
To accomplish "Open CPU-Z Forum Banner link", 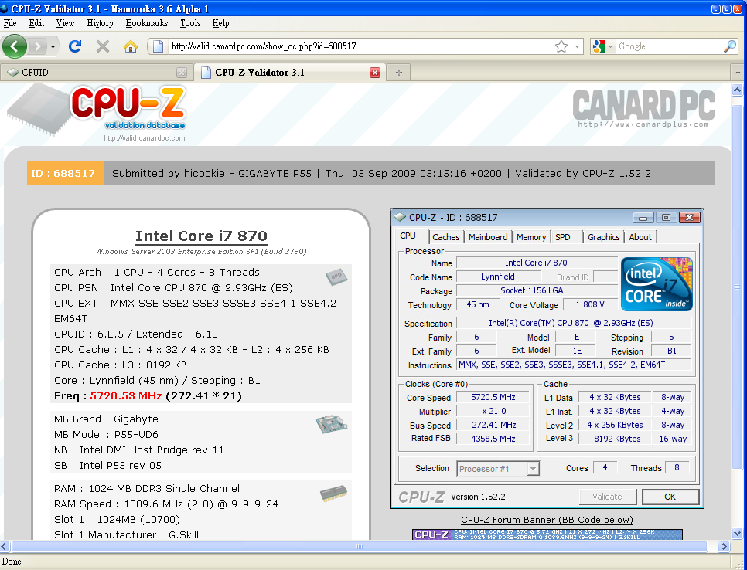I will point(547,520).
